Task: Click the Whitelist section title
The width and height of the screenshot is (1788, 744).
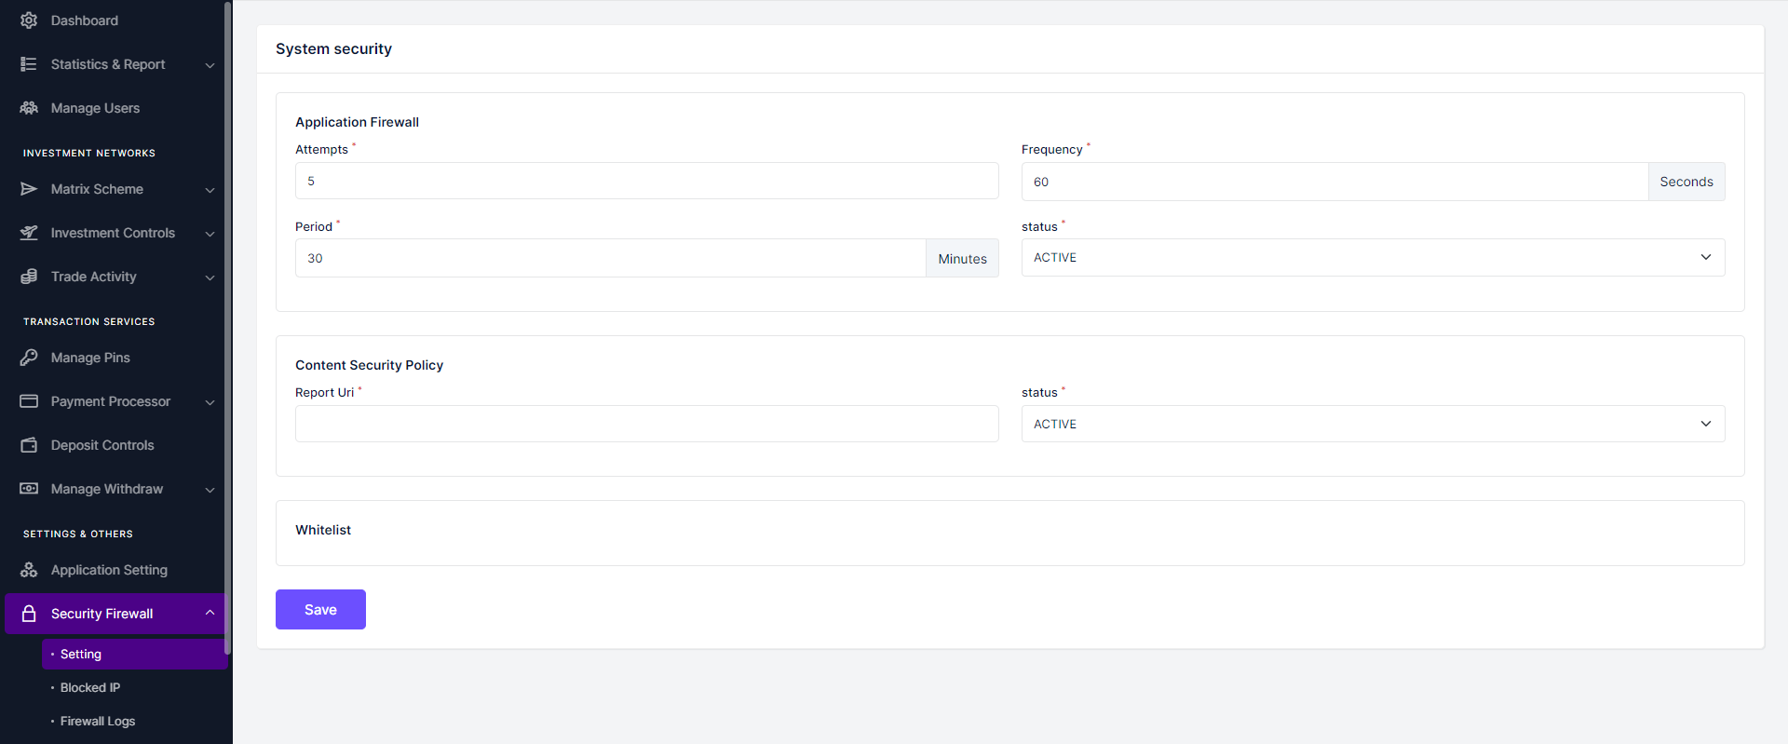Action: [323, 530]
